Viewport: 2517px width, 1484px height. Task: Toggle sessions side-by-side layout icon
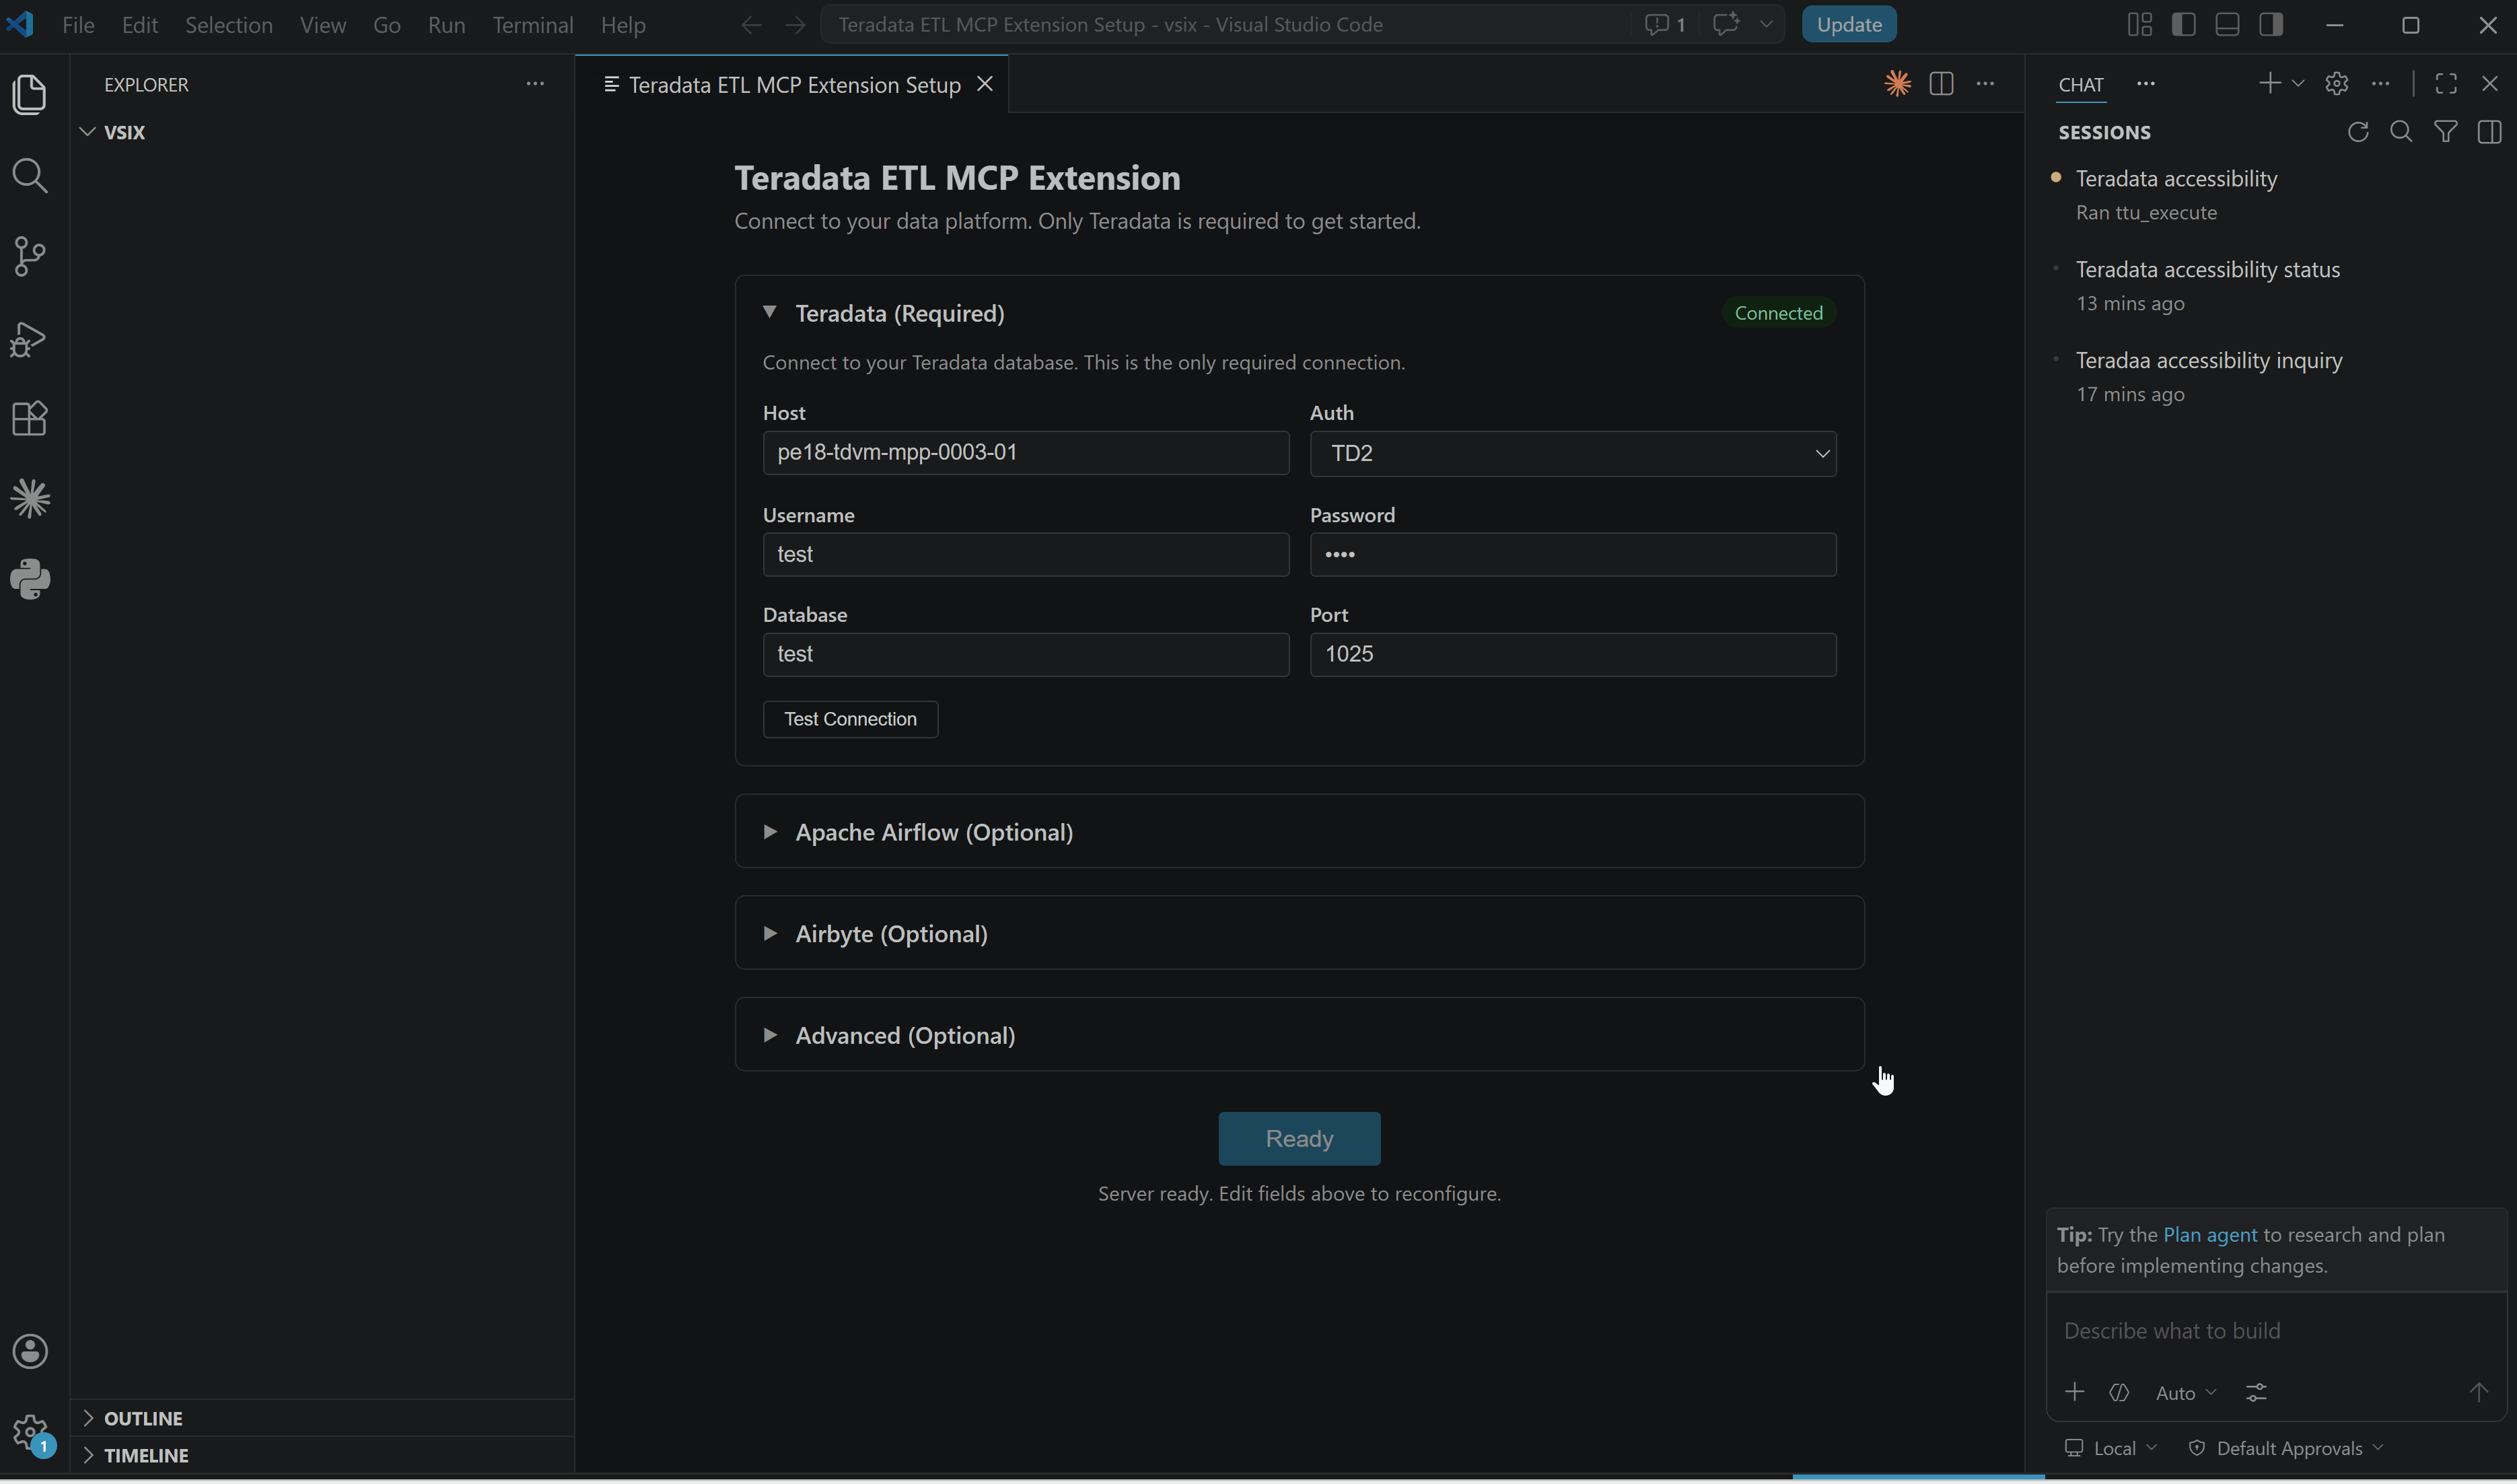[2489, 132]
